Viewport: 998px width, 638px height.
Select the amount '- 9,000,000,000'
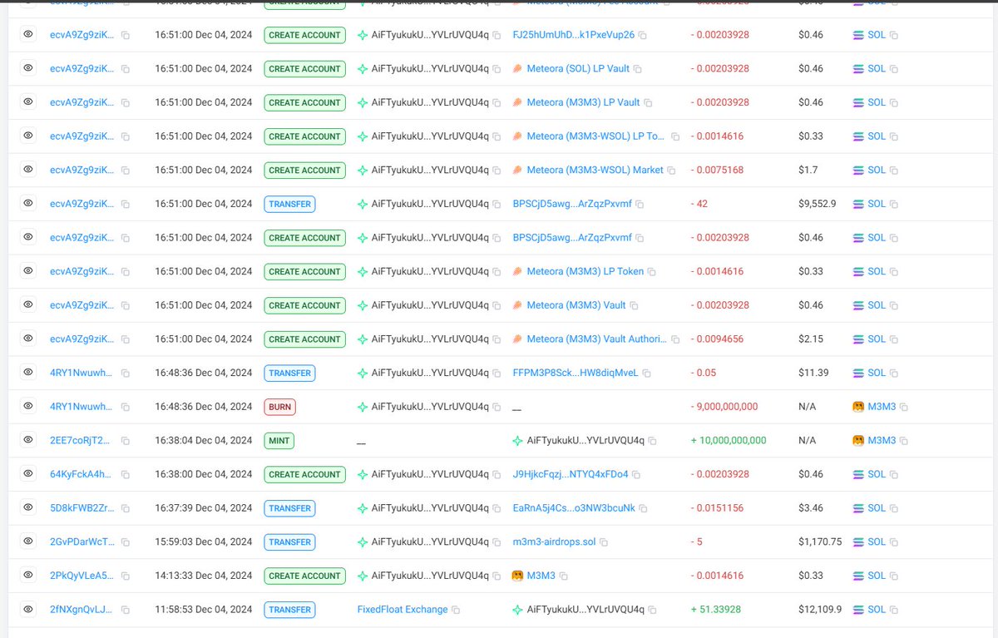coord(724,407)
